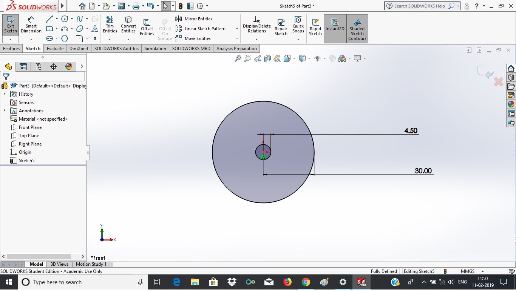This screenshot has height=291, width=516.
Task: Activate the Spline tool
Action: [80, 19]
